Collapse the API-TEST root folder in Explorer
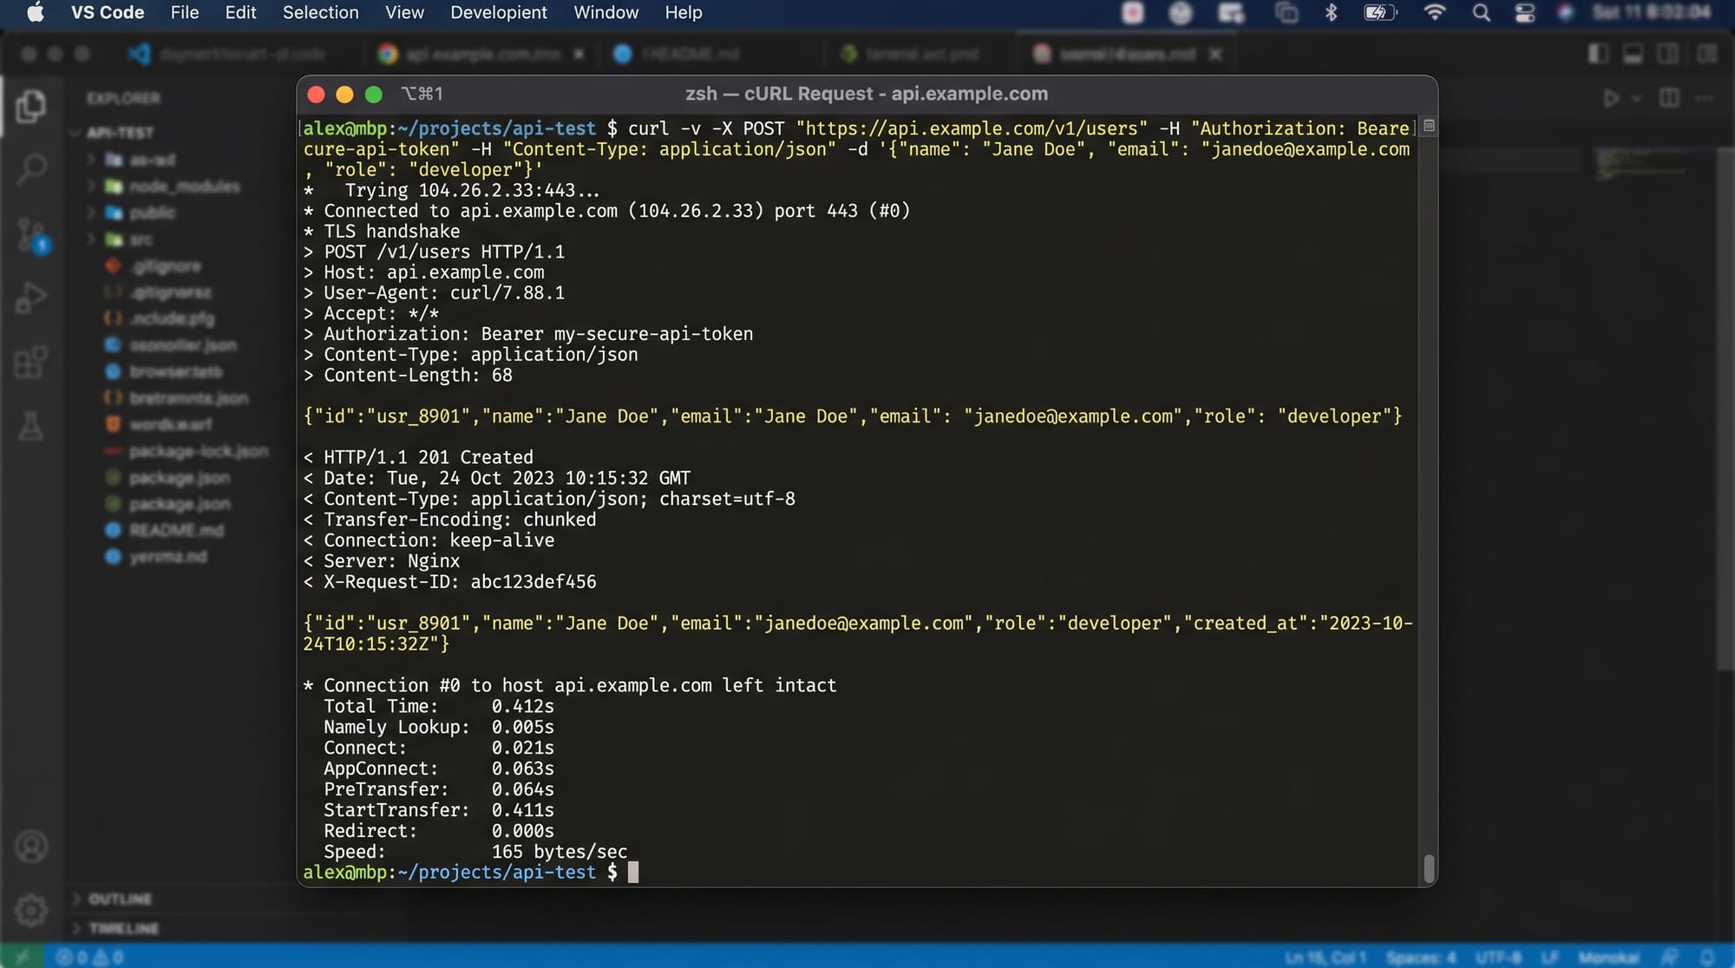Viewport: 1735px width, 968px height. pyautogui.click(x=75, y=133)
